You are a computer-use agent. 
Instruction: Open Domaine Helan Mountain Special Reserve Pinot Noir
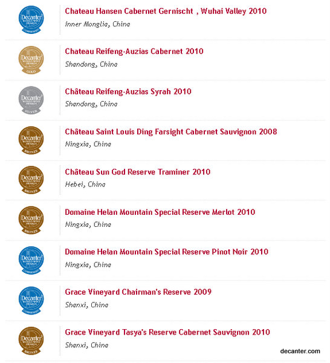pos(166,252)
